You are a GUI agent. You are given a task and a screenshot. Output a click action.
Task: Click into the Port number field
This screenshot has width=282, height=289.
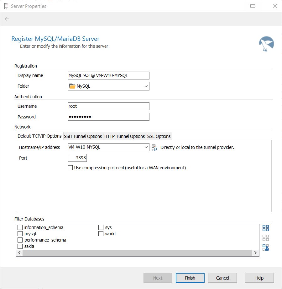(x=77, y=158)
